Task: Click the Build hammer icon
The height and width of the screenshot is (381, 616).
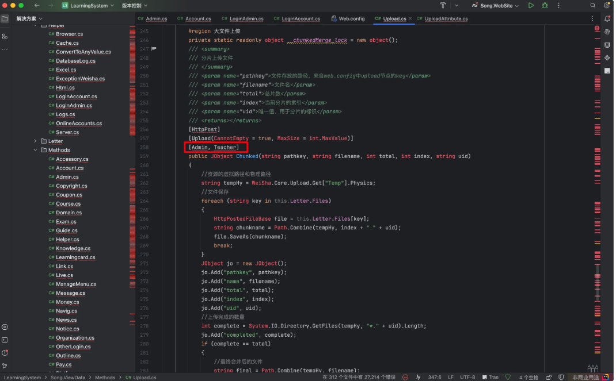Action: (x=443, y=5)
